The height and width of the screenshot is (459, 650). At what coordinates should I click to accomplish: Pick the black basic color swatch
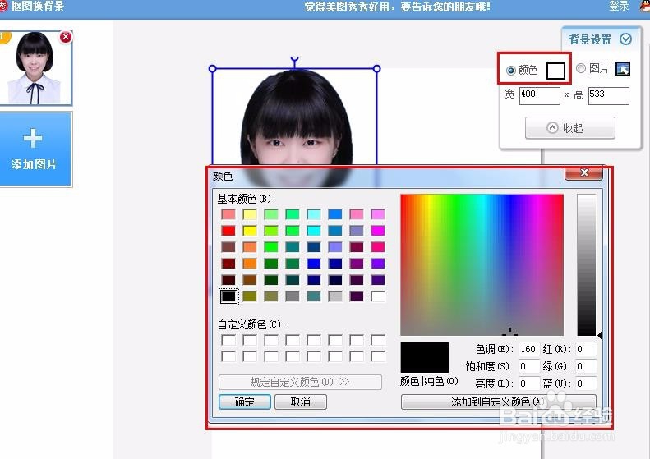[228, 296]
